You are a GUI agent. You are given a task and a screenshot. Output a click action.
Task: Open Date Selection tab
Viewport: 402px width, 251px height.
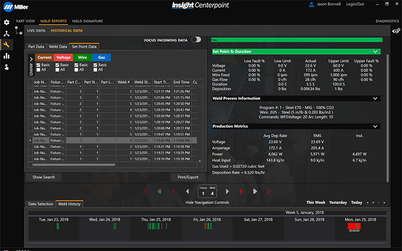pyautogui.click(x=41, y=204)
